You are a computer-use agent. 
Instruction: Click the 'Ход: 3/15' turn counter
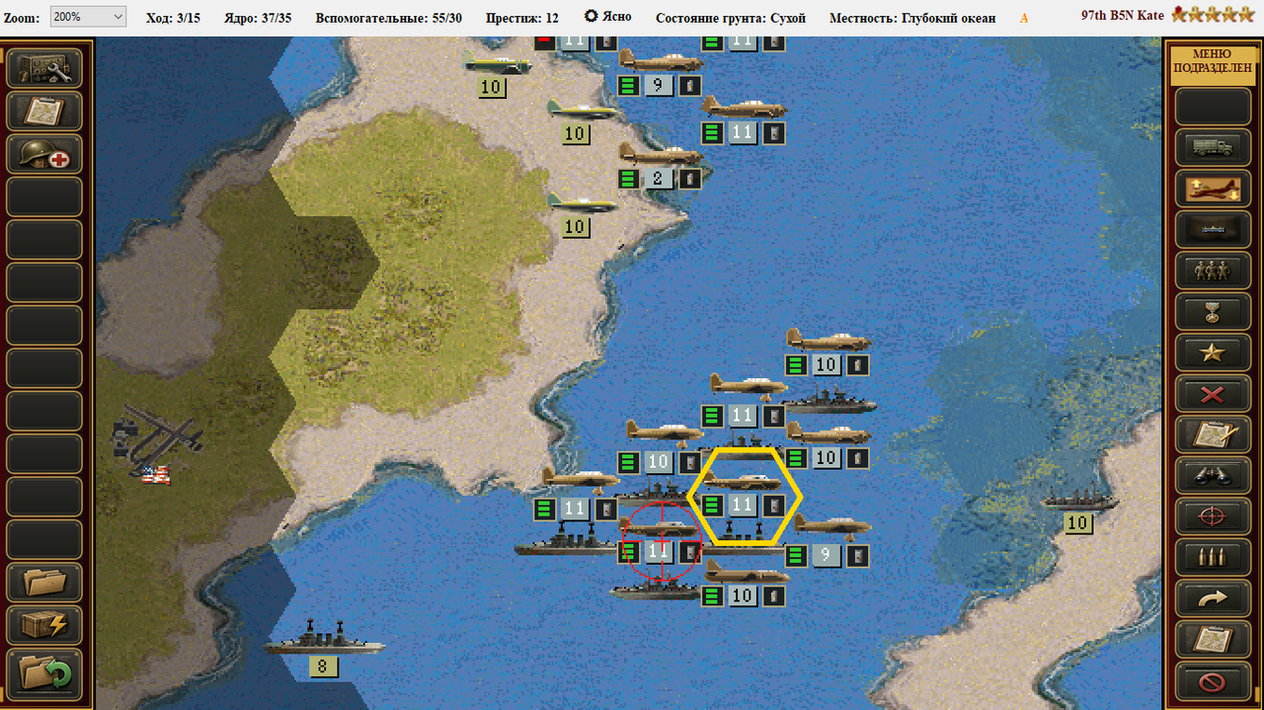(x=173, y=18)
